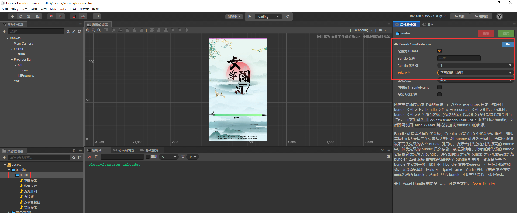
Task: Open the Asset Bundle documentation link
Action: pyautogui.click(x=483, y=183)
